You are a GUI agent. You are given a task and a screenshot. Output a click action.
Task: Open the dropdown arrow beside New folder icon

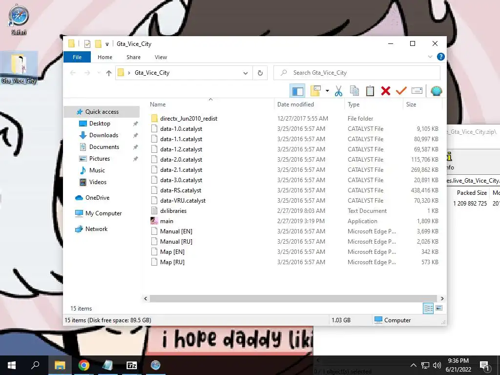(x=328, y=91)
